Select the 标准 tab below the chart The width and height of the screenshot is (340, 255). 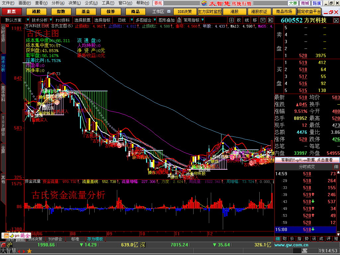pos(75,239)
